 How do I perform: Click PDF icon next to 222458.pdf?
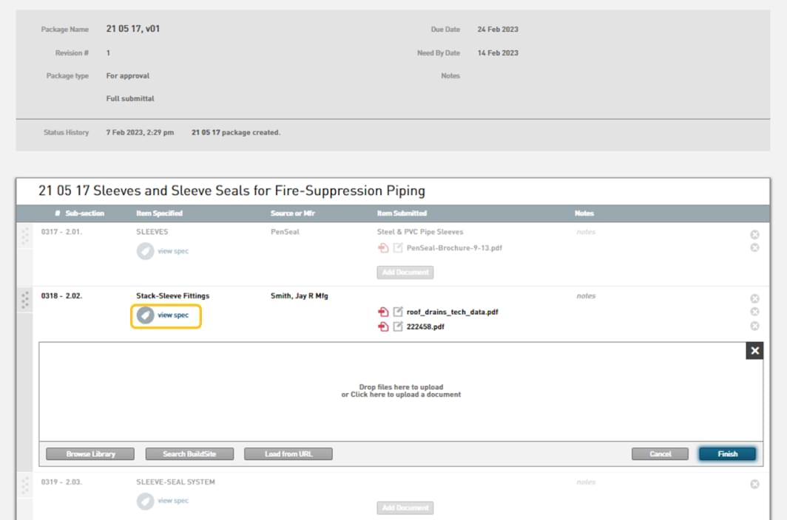click(x=383, y=326)
